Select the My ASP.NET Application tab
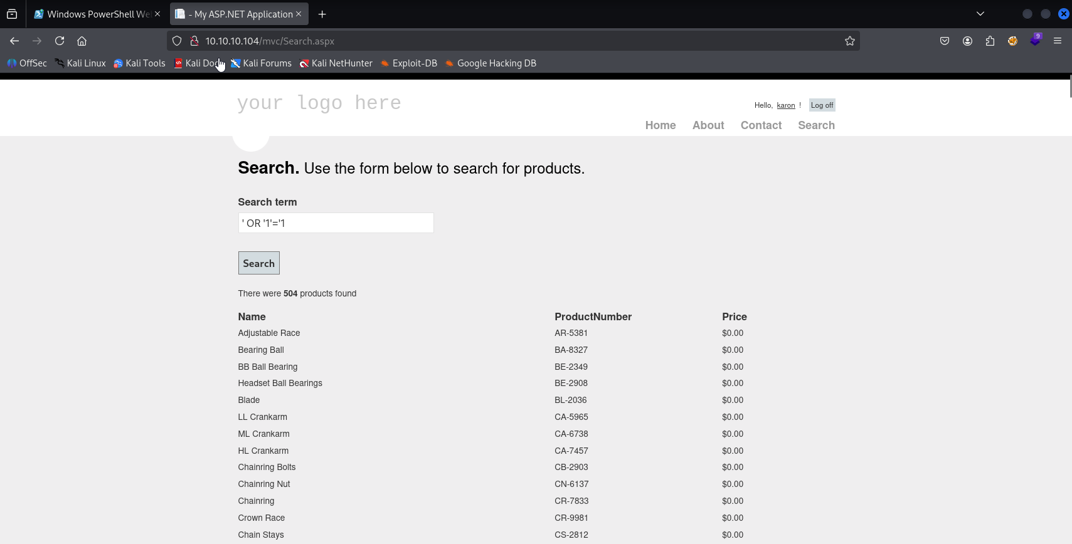This screenshot has width=1072, height=544. coord(238,14)
